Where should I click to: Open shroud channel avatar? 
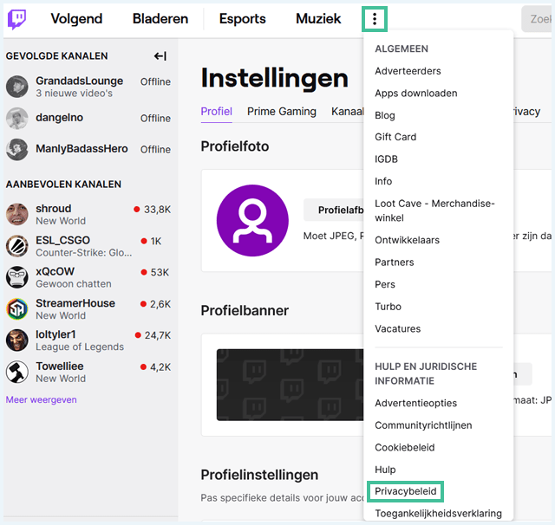(17, 214)
